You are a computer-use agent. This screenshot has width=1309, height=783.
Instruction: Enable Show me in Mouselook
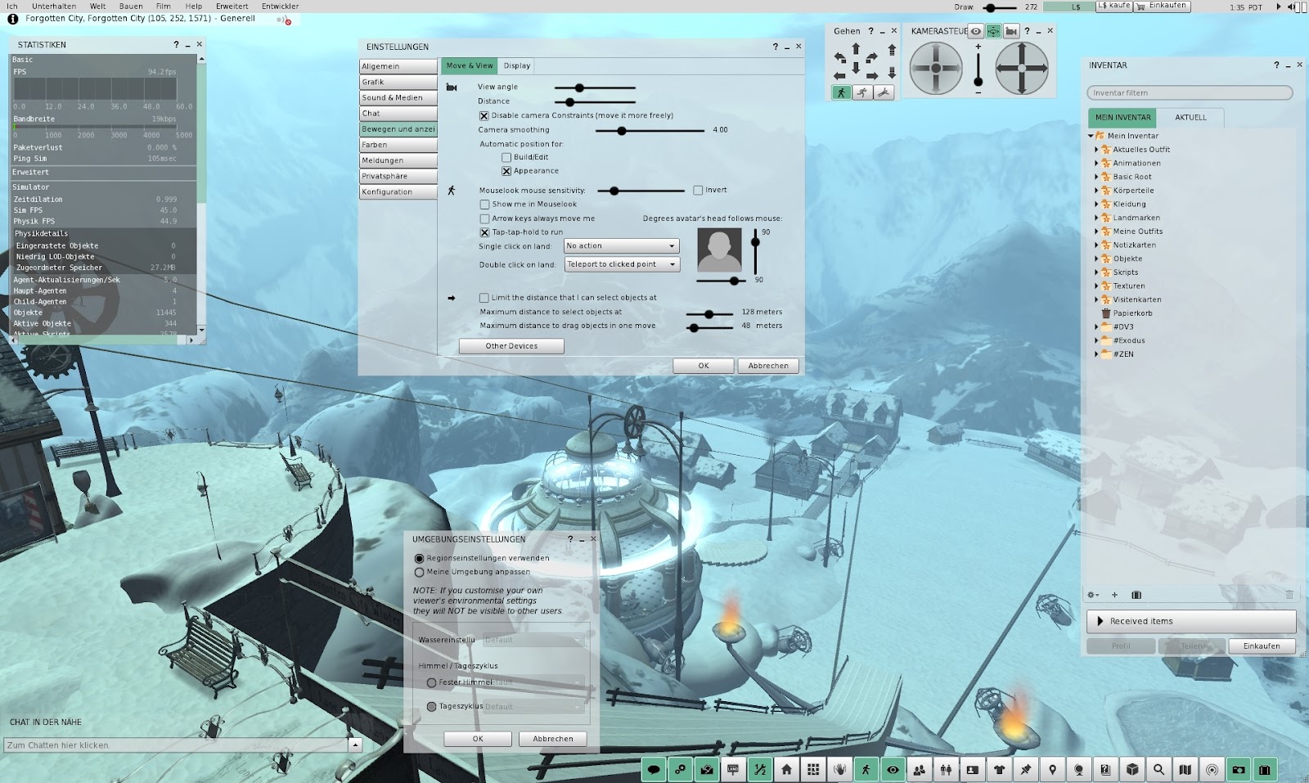[x=484, y=204]
